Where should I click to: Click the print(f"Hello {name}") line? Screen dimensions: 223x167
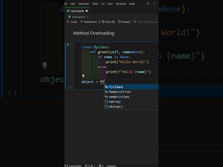[128, 72]
